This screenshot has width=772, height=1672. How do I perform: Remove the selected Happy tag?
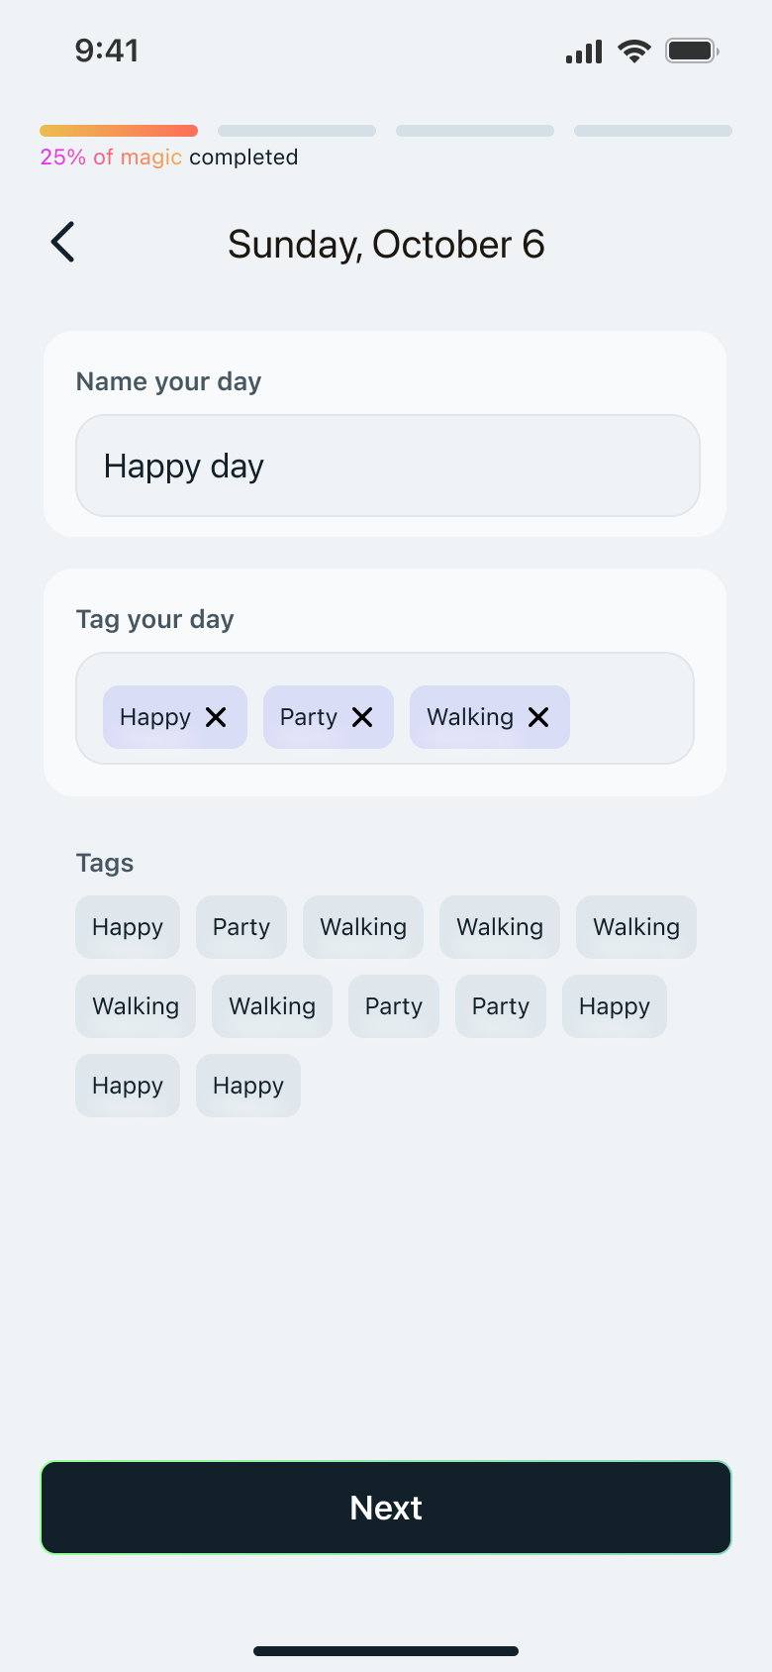tap(216, 717)
